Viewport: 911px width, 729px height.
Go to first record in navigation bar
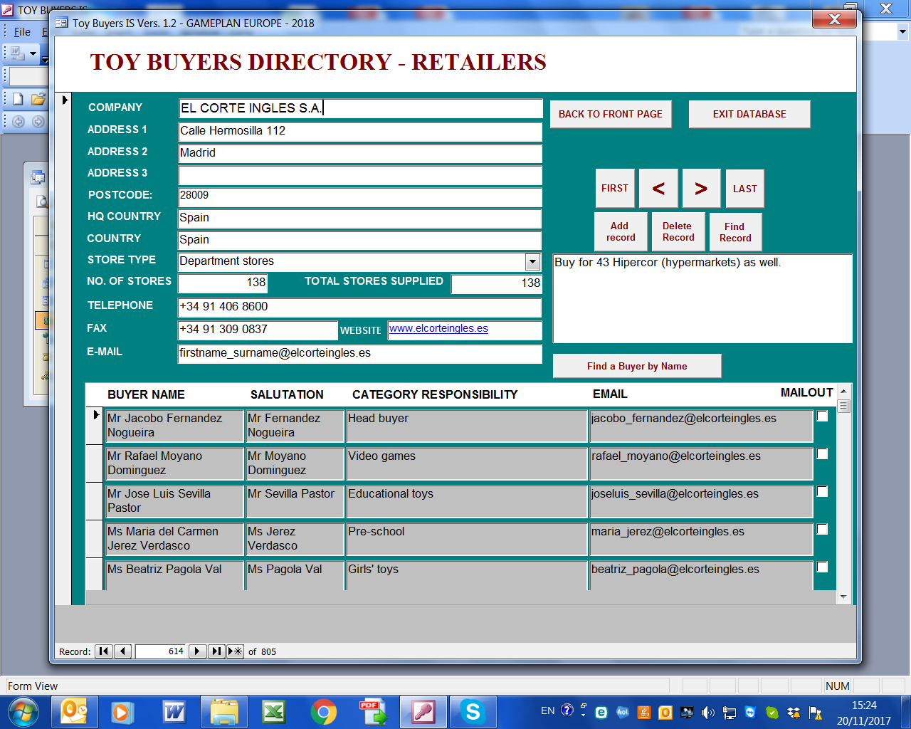tap(104, 651)
